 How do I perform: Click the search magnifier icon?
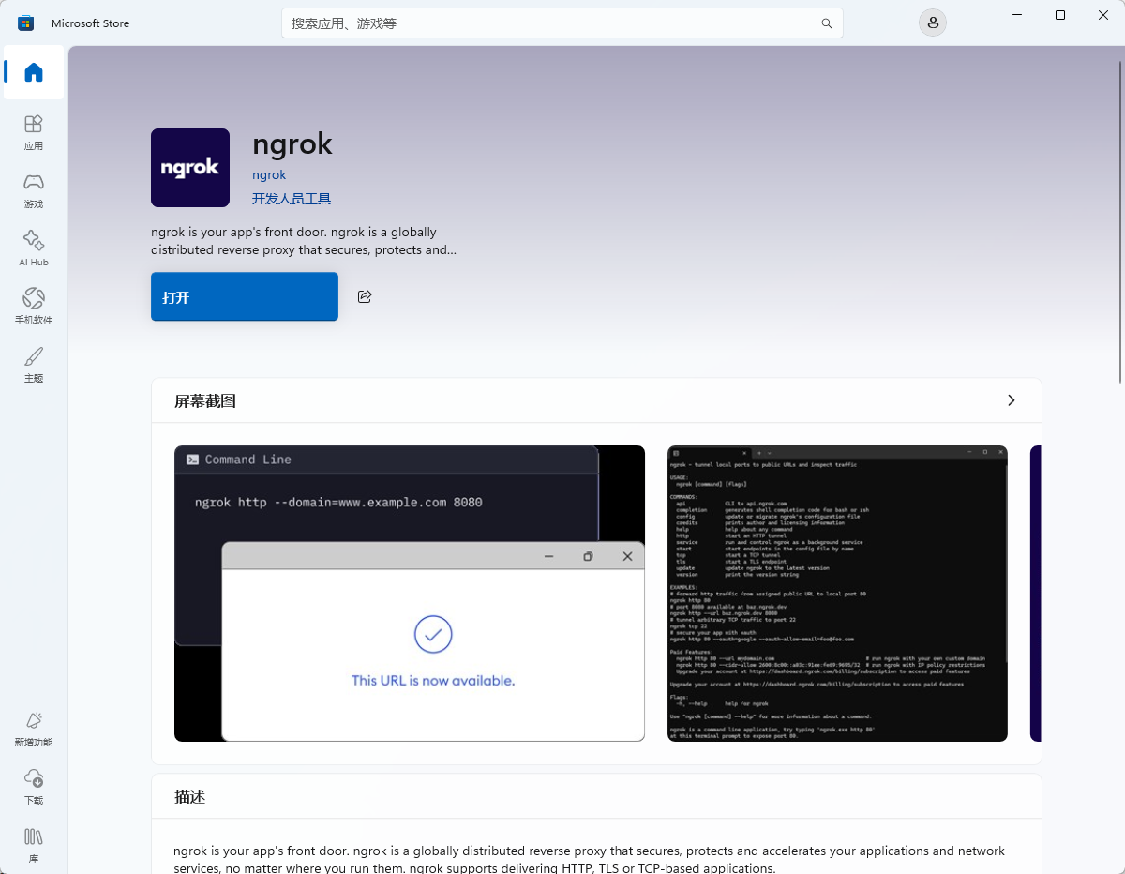pyautogui.click(x=826, y=23)
